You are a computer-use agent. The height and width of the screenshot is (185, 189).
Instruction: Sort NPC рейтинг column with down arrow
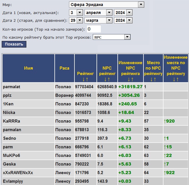click(x=105, y=79)
